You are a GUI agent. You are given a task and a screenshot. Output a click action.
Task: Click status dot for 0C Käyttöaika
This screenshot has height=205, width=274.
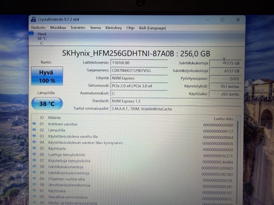point(34,190)
